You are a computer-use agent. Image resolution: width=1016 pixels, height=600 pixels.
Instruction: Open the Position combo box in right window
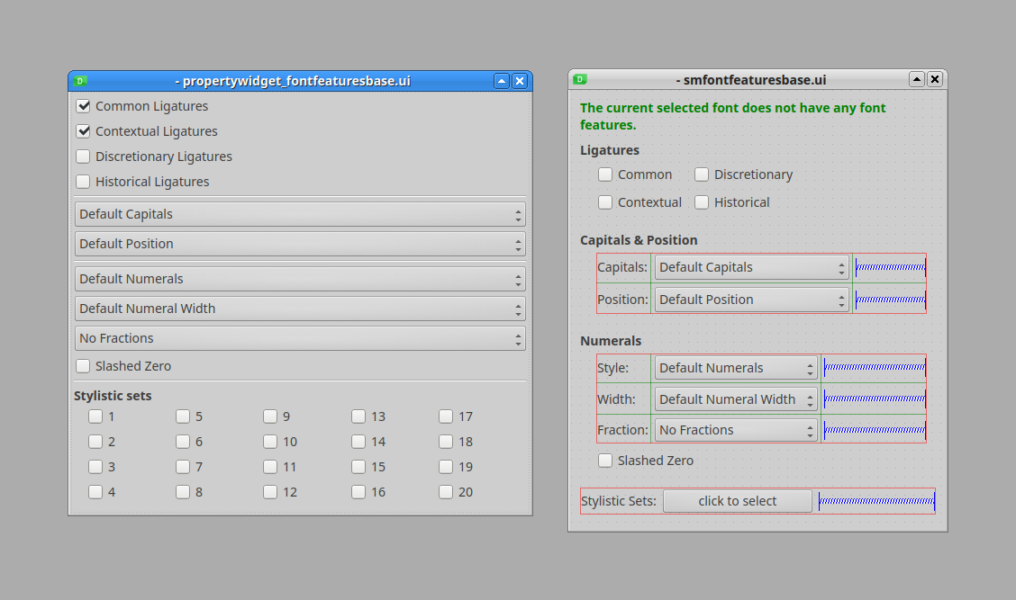tap(752, 300)
